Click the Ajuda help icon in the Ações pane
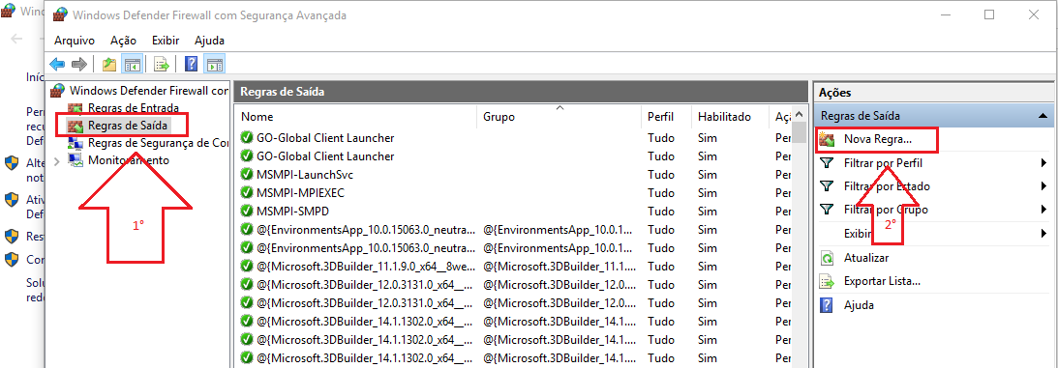Viewport: 1058px width, 368px height. pyautogui.click(x=827, y=305)
